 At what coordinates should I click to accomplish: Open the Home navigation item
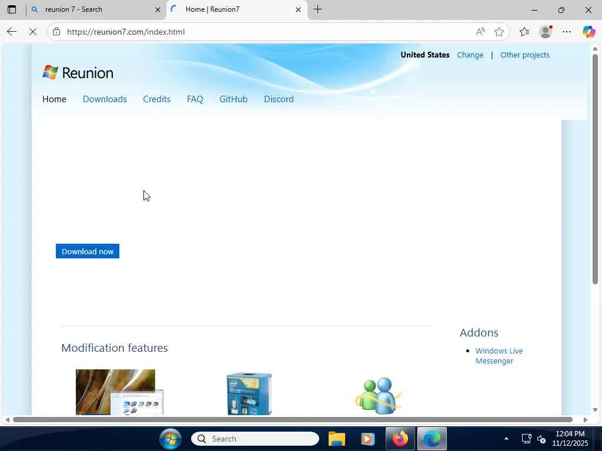click(54, 99)
